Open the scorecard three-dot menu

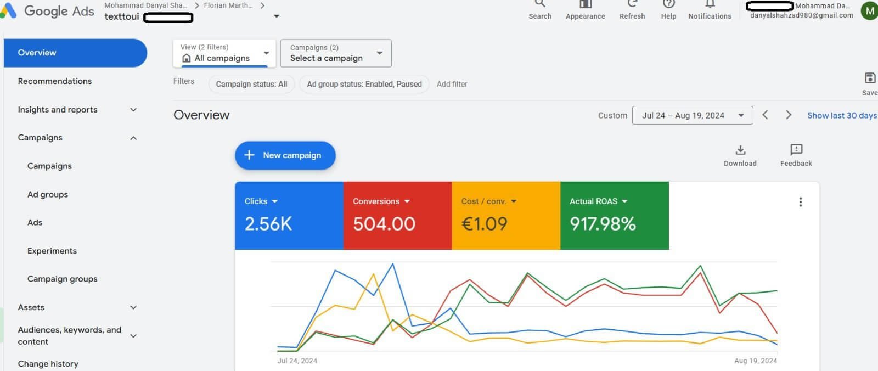[801, 202]
